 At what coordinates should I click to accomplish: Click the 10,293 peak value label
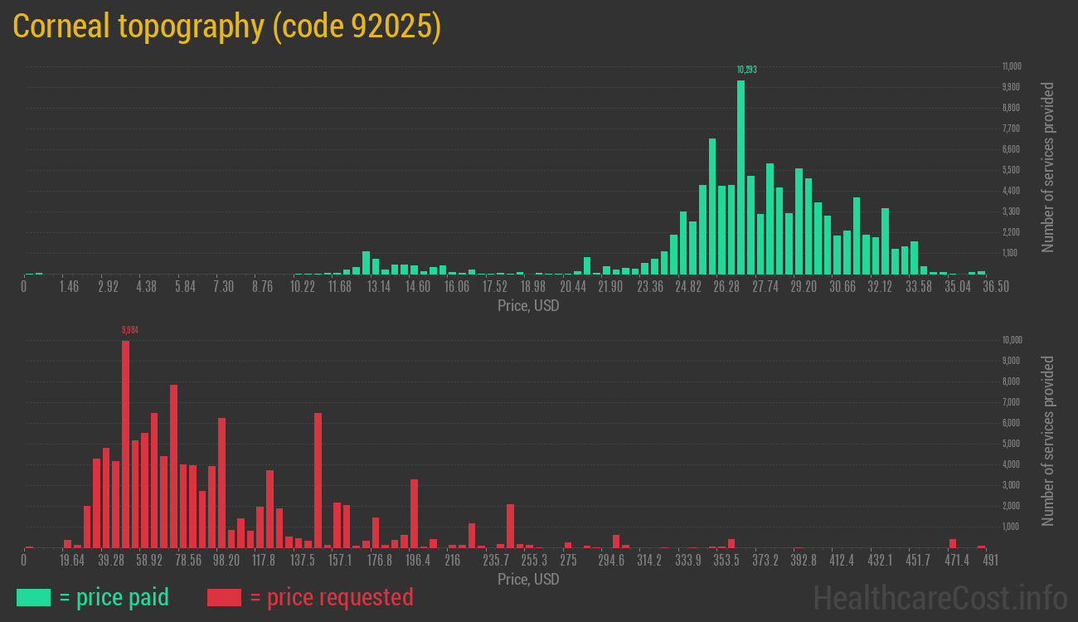coord(746,70)
